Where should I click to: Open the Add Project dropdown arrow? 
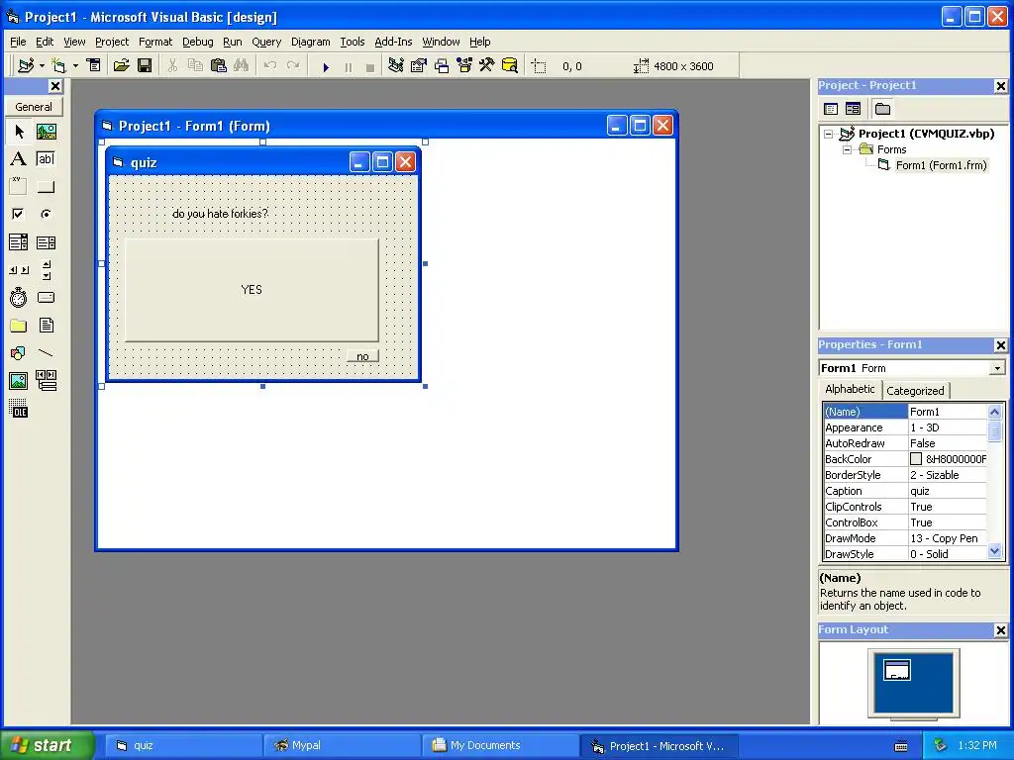[42, 65]
